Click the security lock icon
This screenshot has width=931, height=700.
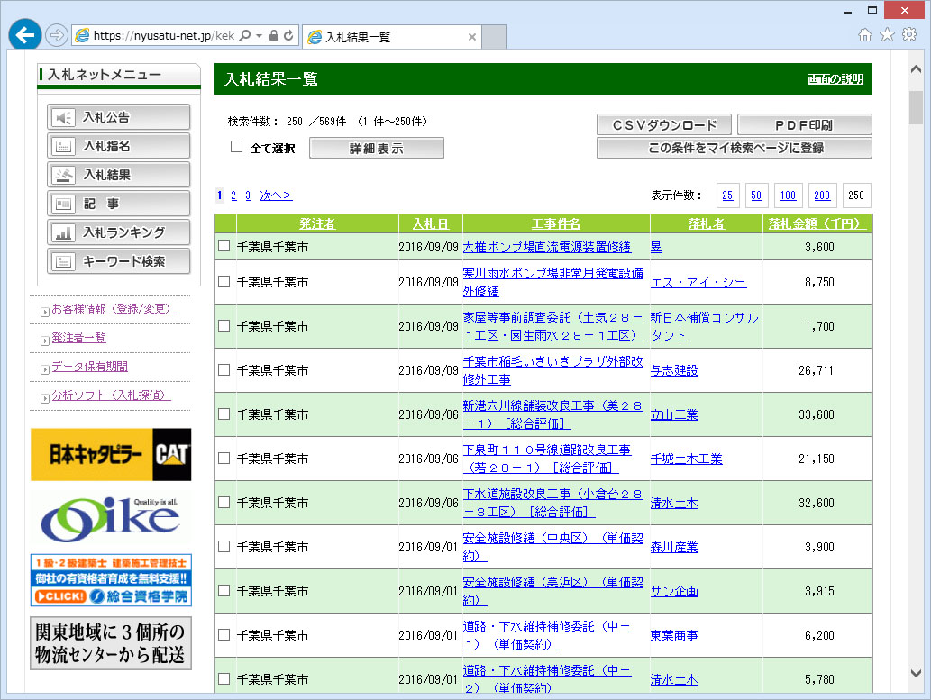(x=274, y=36)
